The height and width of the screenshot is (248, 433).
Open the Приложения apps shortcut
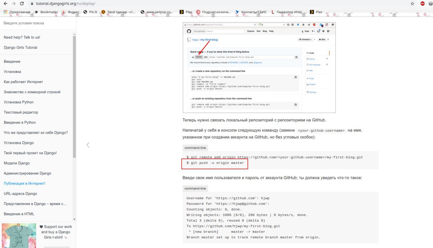pos(17,12)
